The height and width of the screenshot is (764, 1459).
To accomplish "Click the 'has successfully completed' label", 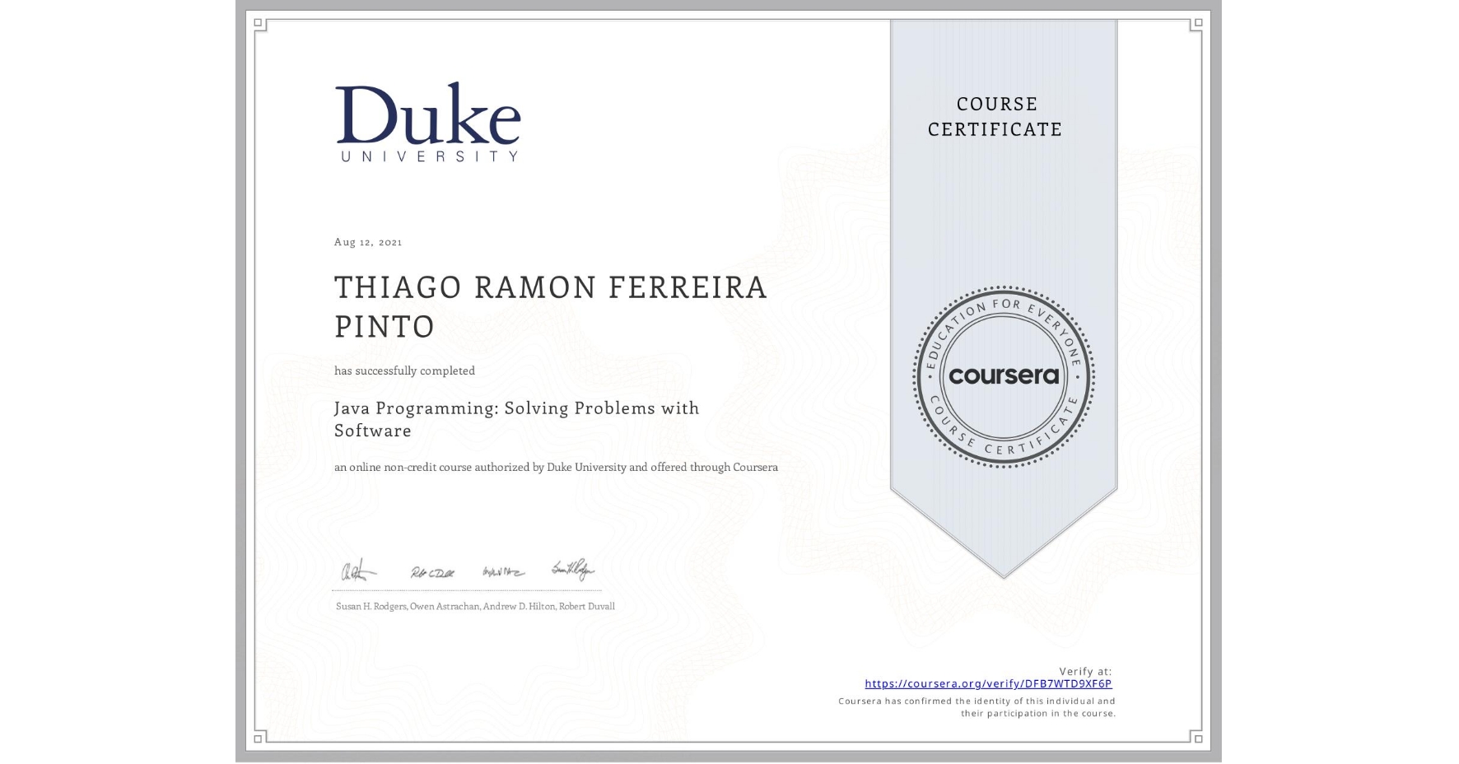I will click(404, 370).
